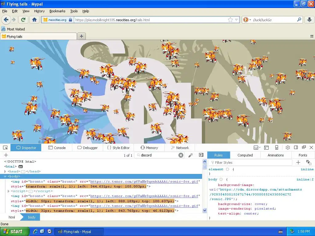315x236 pixels.
Task: Open the Tools menu
Action: point(74,11)
